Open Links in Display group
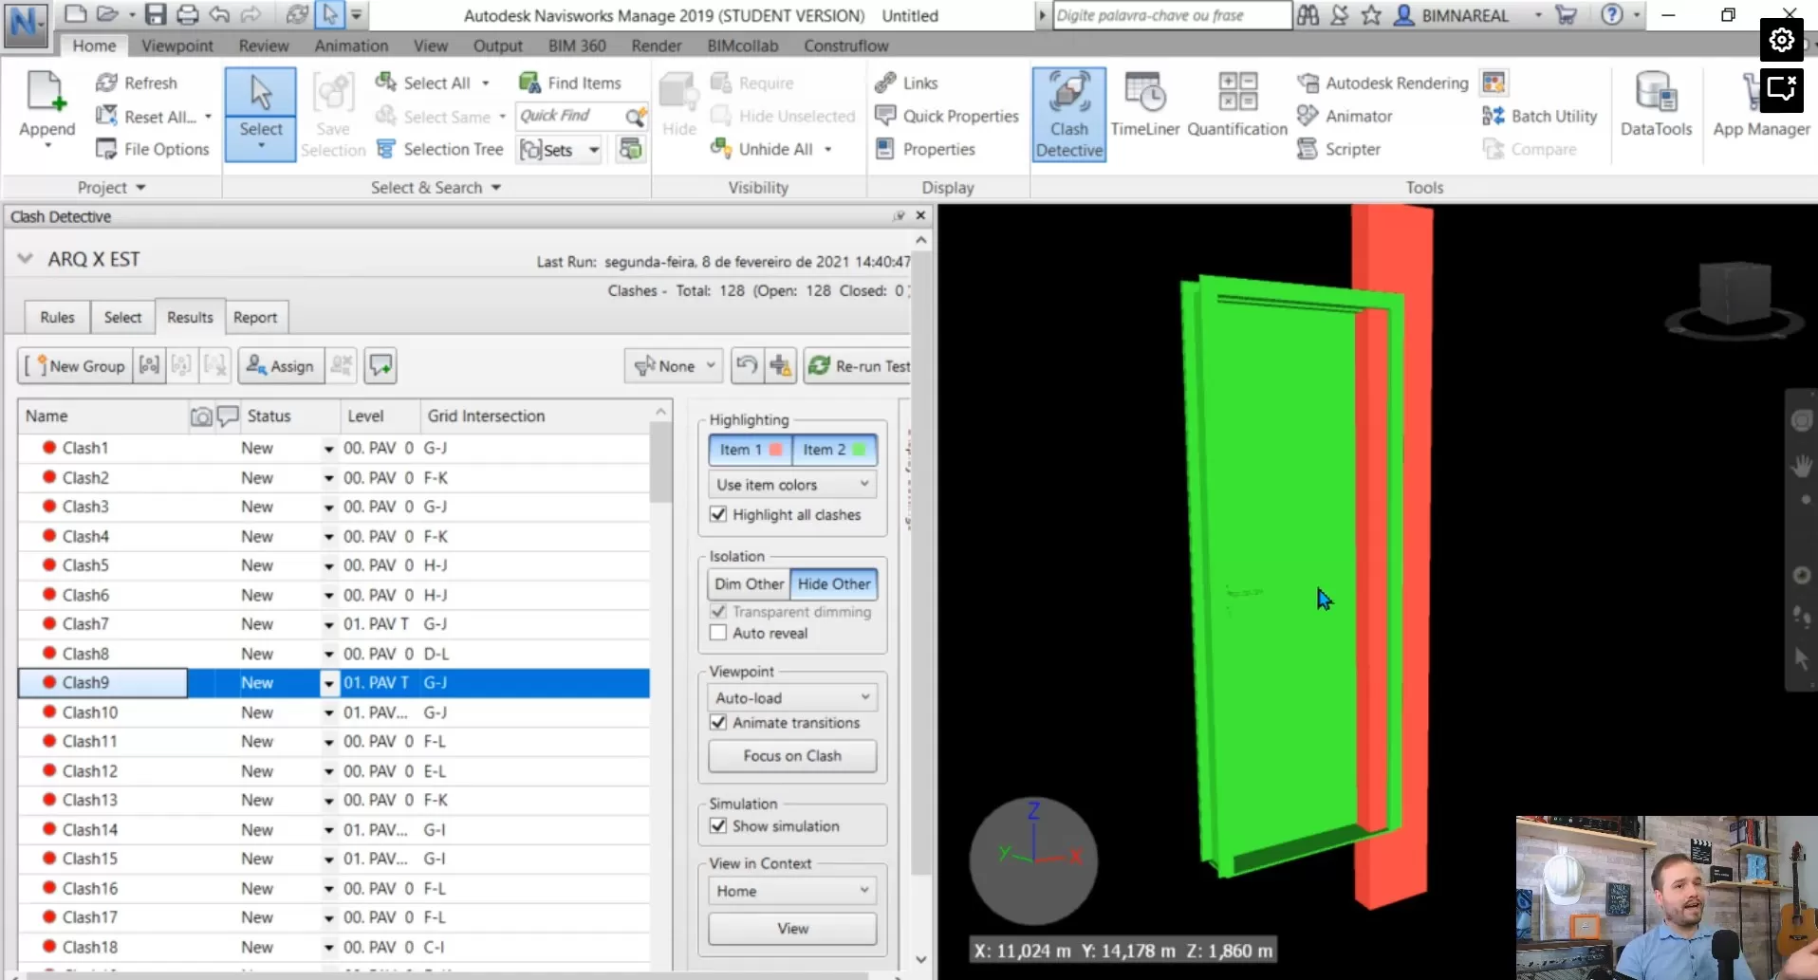Screen dimensions: 1818x980 (x=906, y=83)
